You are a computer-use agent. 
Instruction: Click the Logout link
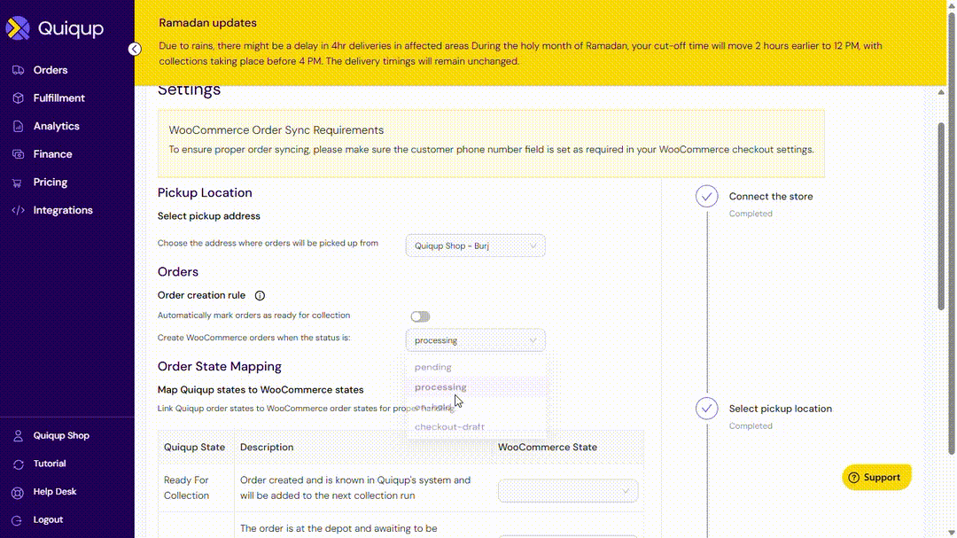click(x=48, y=520)
